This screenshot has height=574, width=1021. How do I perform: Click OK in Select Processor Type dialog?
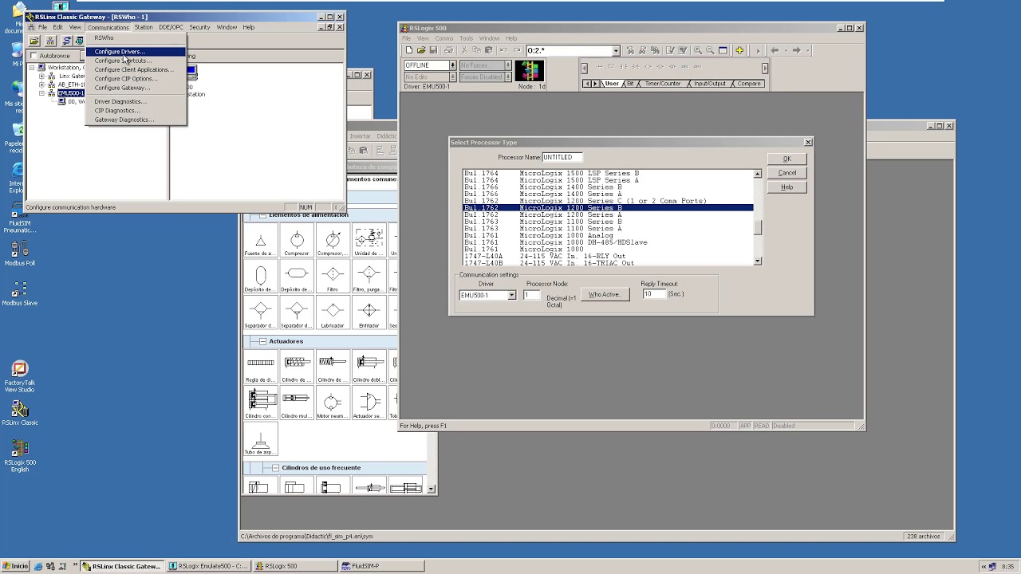point(786,159)
